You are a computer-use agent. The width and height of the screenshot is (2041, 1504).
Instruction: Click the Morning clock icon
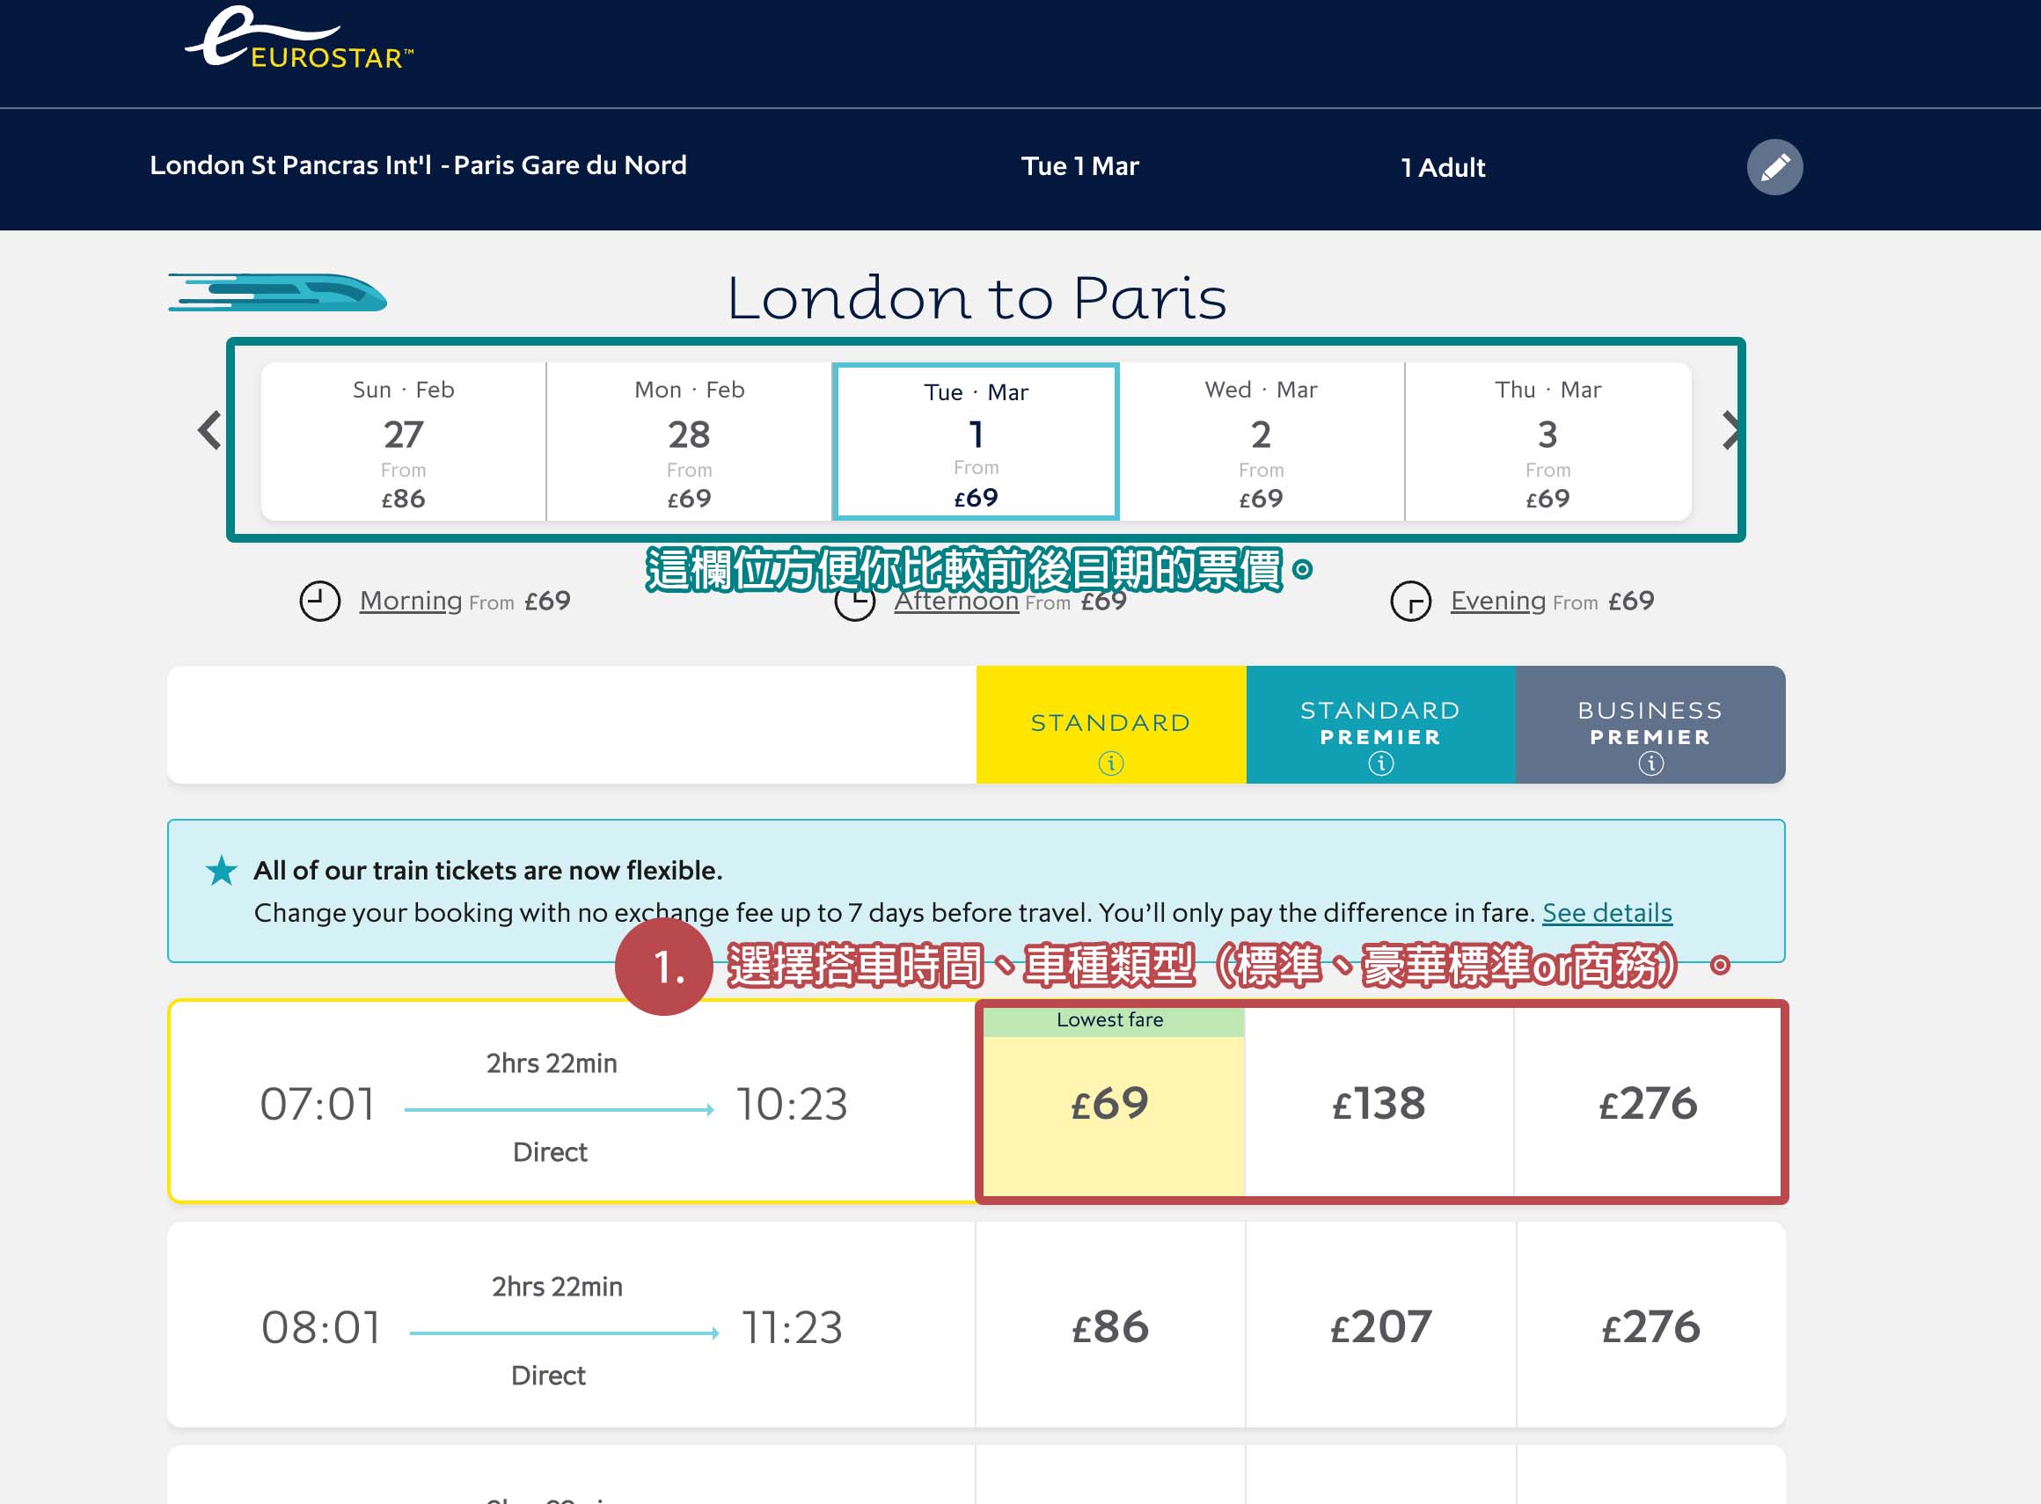click(x=319, y=601)
